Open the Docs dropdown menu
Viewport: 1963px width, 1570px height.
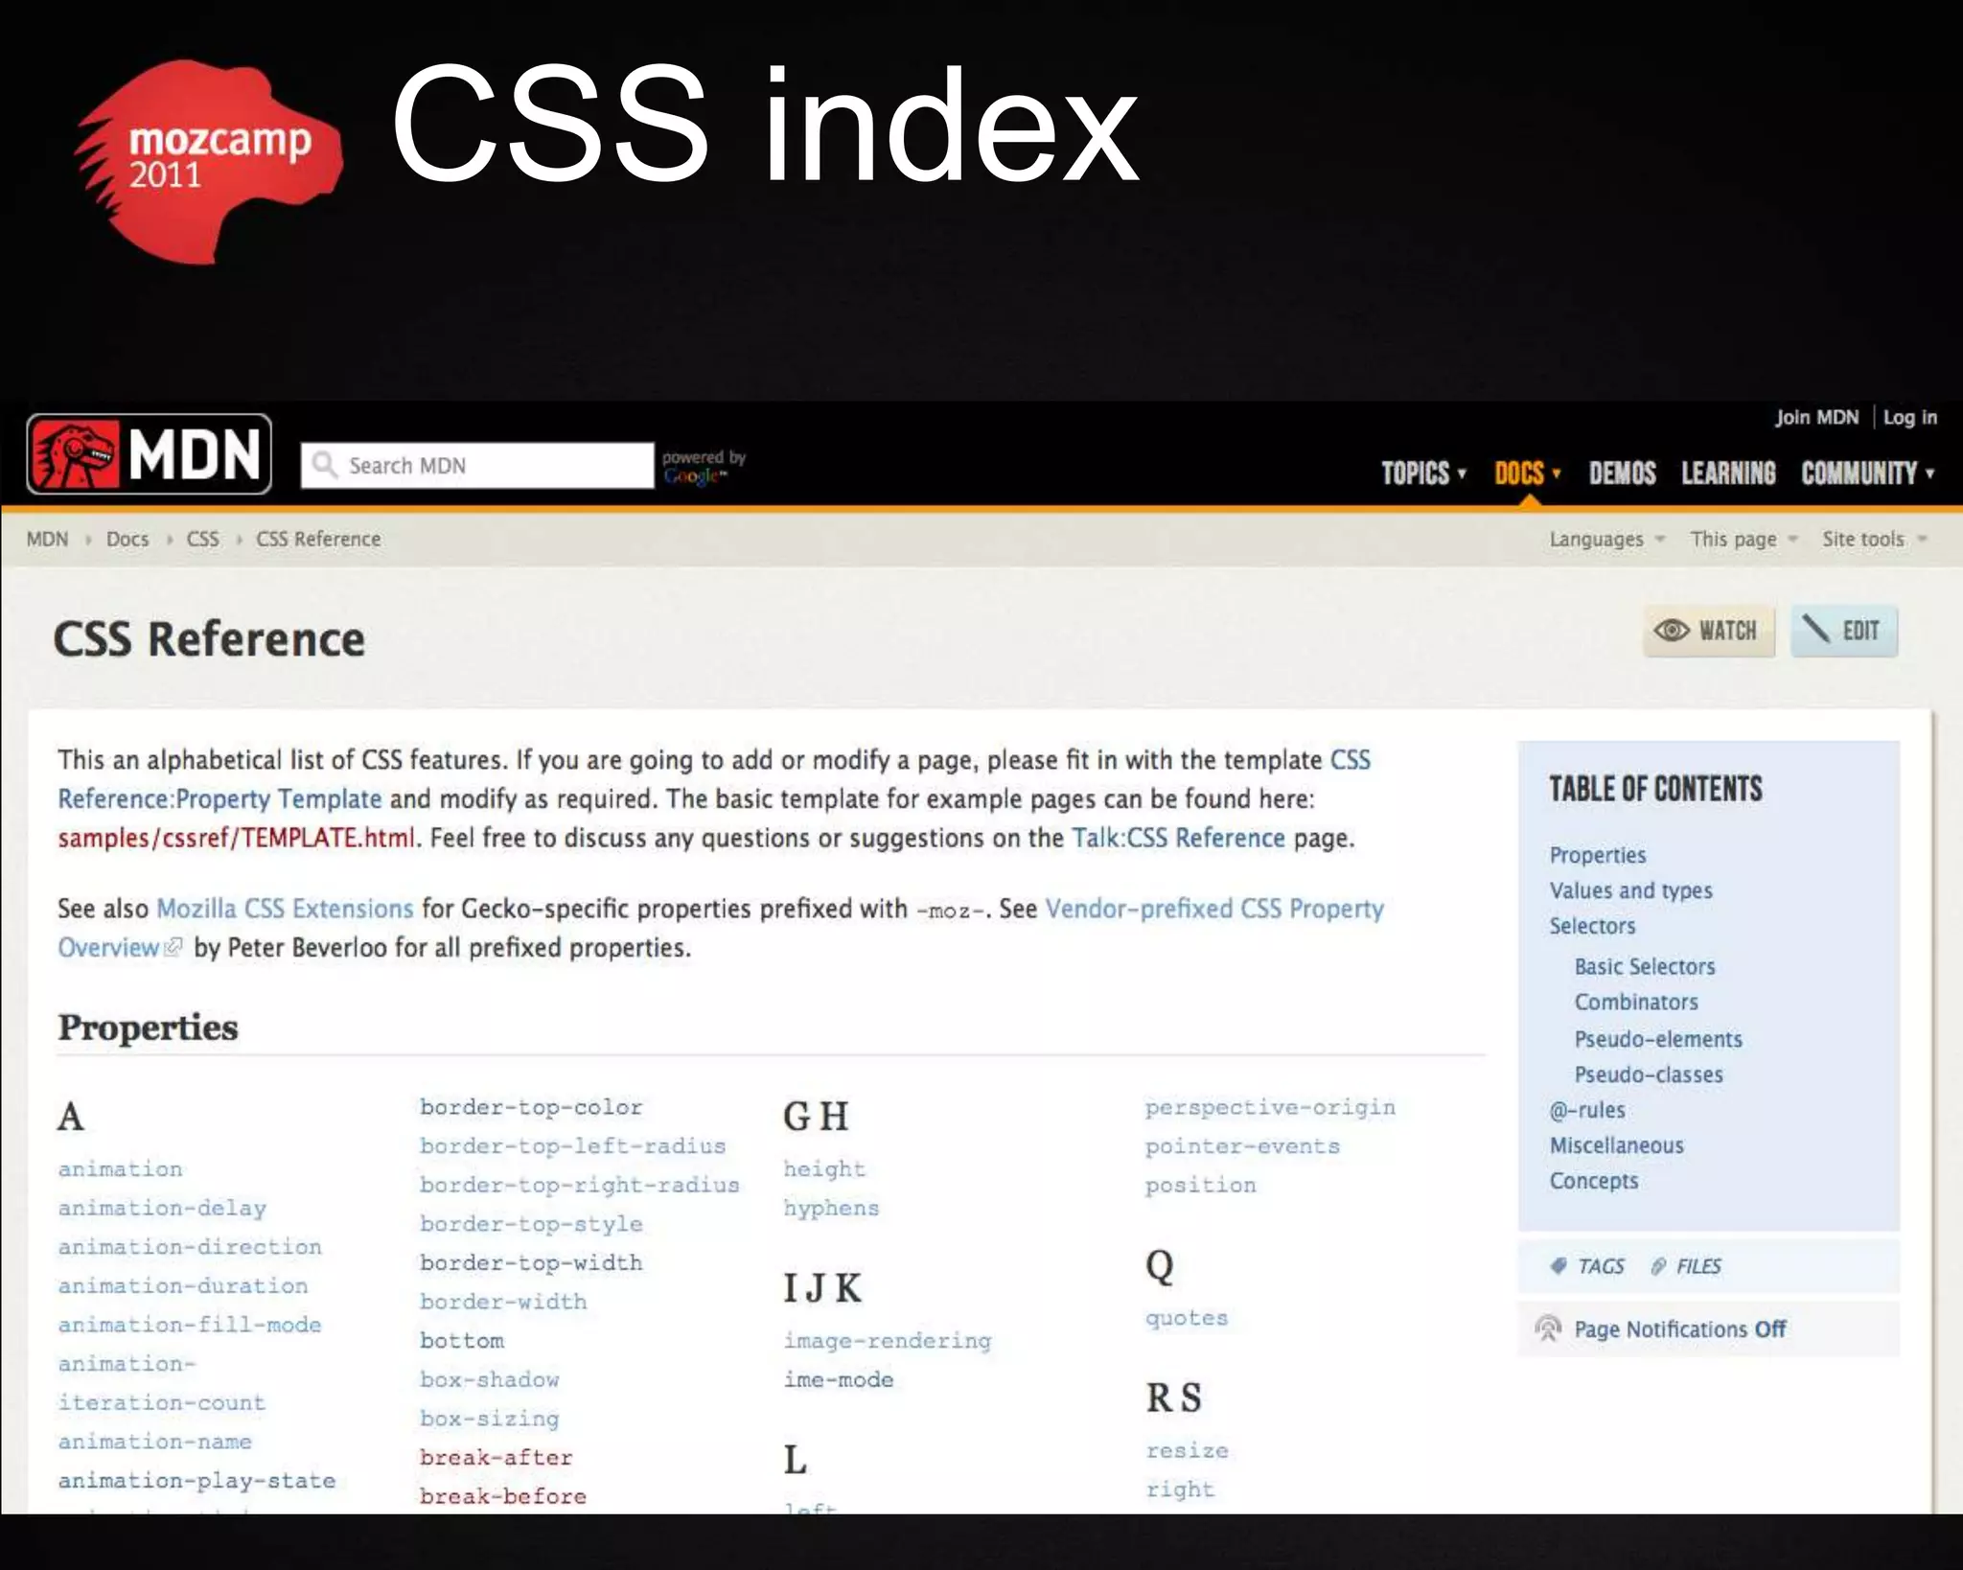point(1528,473)
